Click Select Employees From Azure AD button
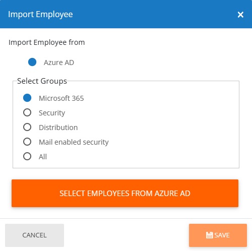This screenshot has height=251, width=252. (125, 193)
